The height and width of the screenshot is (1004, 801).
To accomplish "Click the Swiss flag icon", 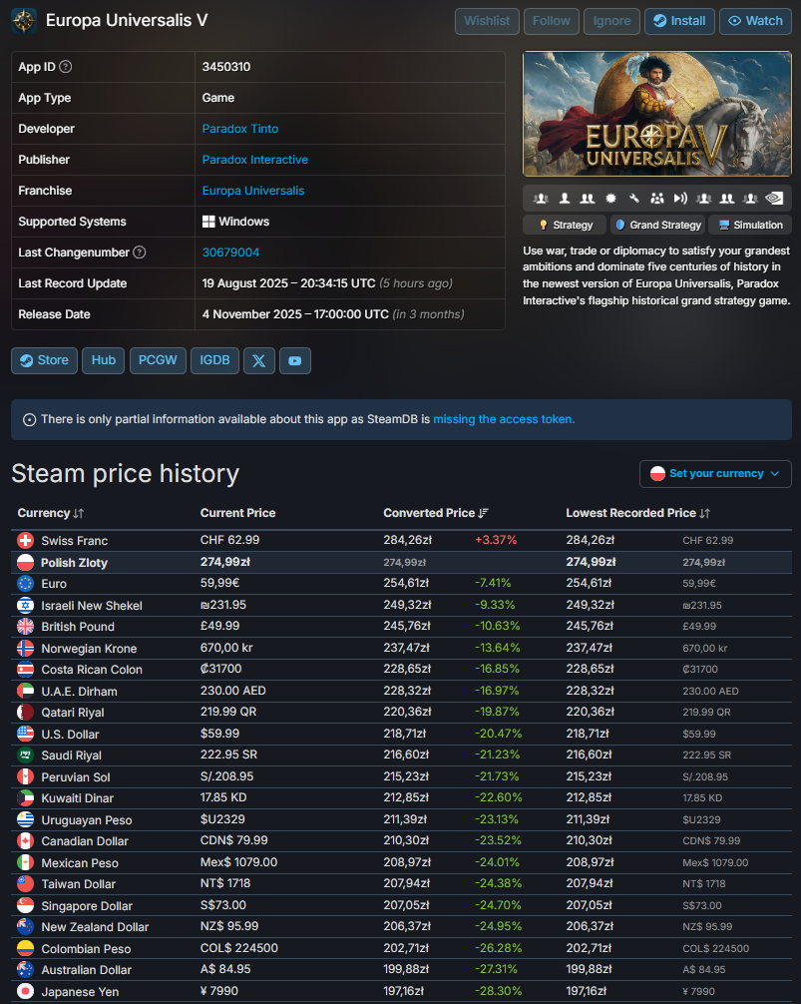I will [x=26, y=540].
